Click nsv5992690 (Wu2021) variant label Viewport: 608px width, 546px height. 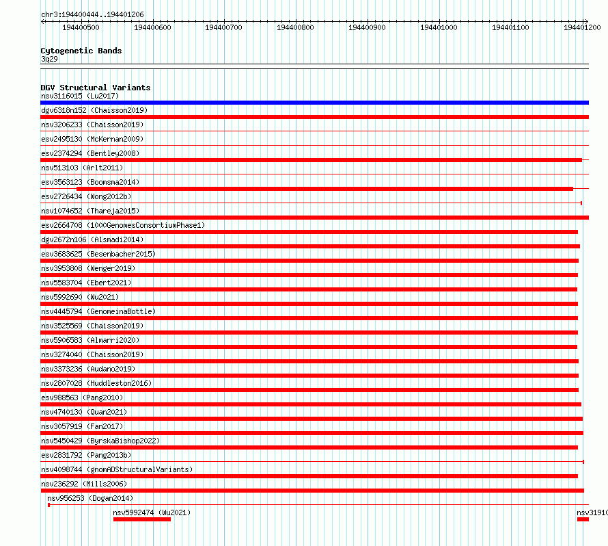tap(80, 297)
